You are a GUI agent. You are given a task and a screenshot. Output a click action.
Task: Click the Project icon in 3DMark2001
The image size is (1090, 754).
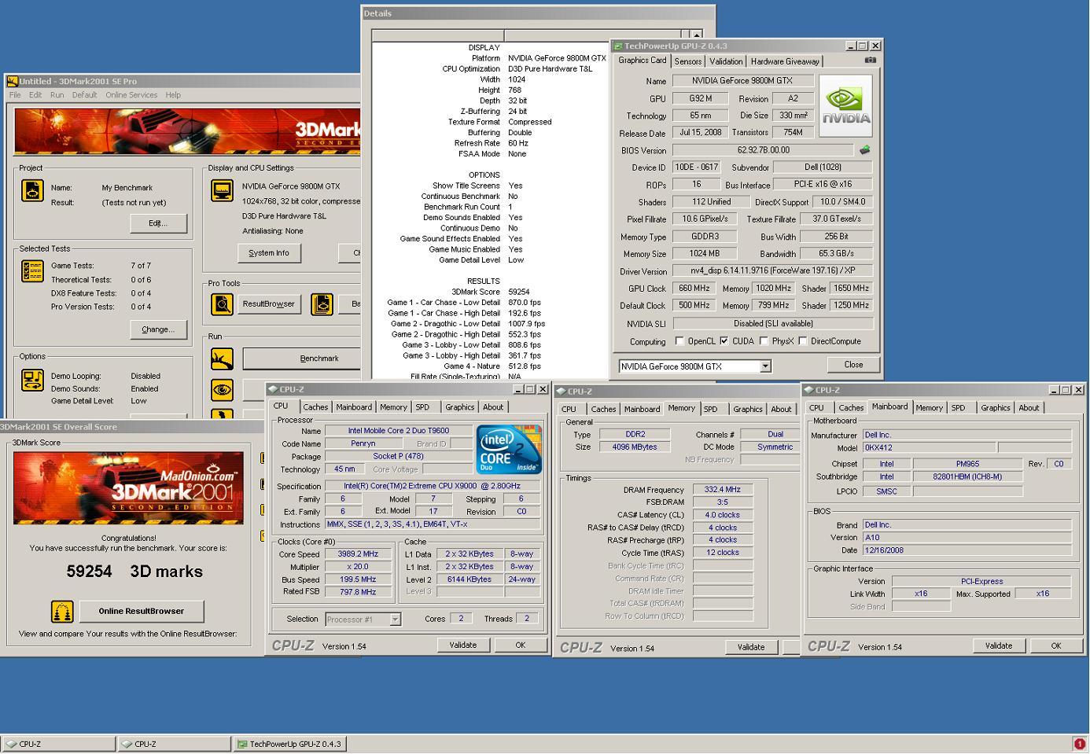click(32, 191)
